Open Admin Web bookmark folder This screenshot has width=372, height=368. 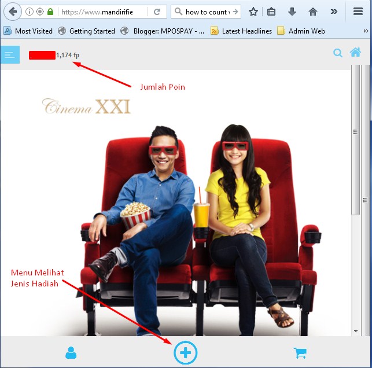tap(301, 31)
